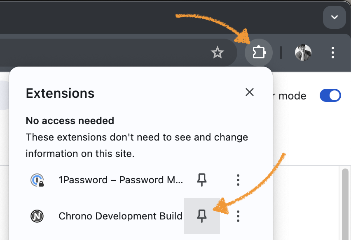Viewport: 351px width, 240px height.
Task: Click the chevron at top right corner
Action: click(334, 17)
